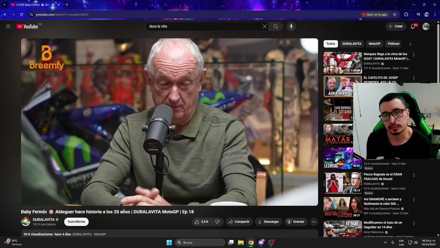Image resolution: width=440 pixels, height=248 pixels.
Task: Dislike the video with thumbs down
Action: (x=217, y=222)
